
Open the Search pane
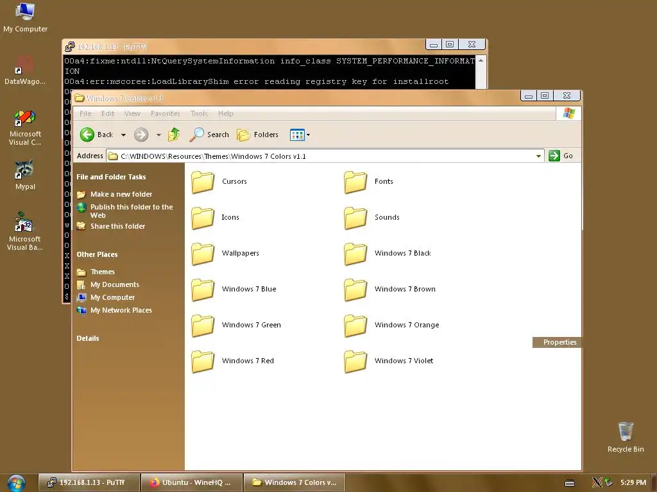click(x=209, y=135)
